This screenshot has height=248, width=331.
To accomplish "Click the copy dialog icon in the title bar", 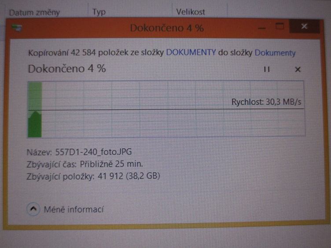I will (17, 28).
